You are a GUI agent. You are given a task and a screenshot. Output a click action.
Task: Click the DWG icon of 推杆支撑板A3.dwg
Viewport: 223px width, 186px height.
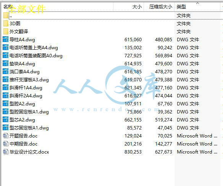pyautogui.click(x=6, y=80)
